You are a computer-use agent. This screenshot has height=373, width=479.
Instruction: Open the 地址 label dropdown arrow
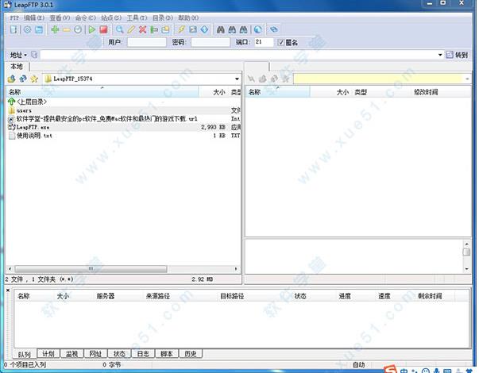(x=25, y=55)
